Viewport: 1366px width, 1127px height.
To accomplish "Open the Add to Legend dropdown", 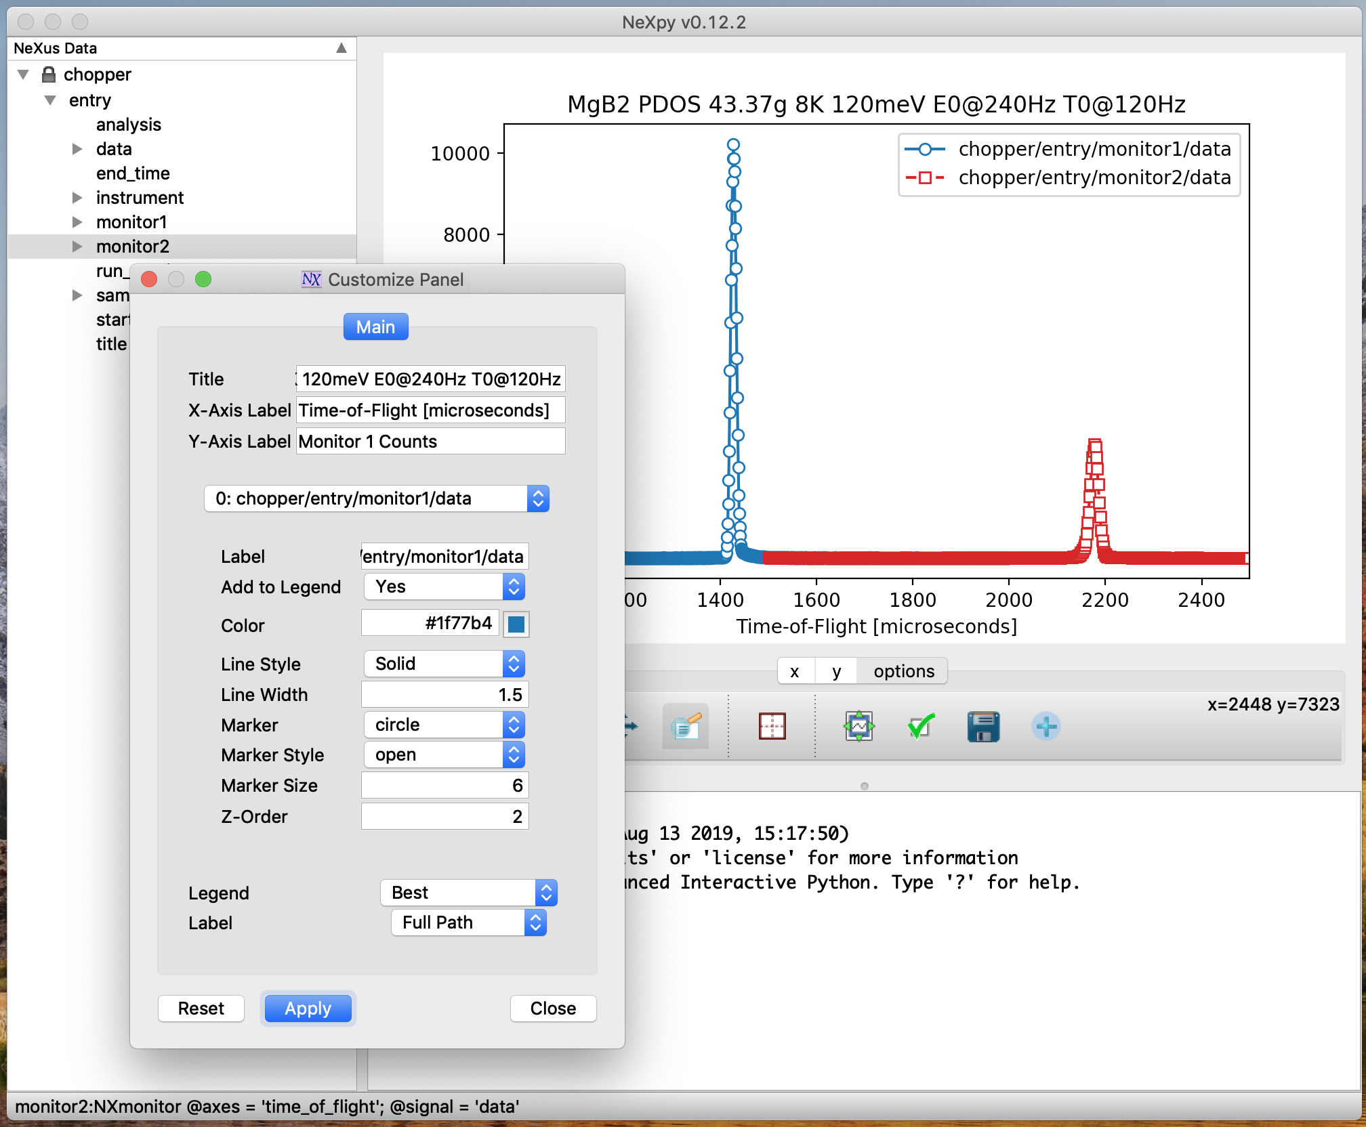I will [444, 587].
